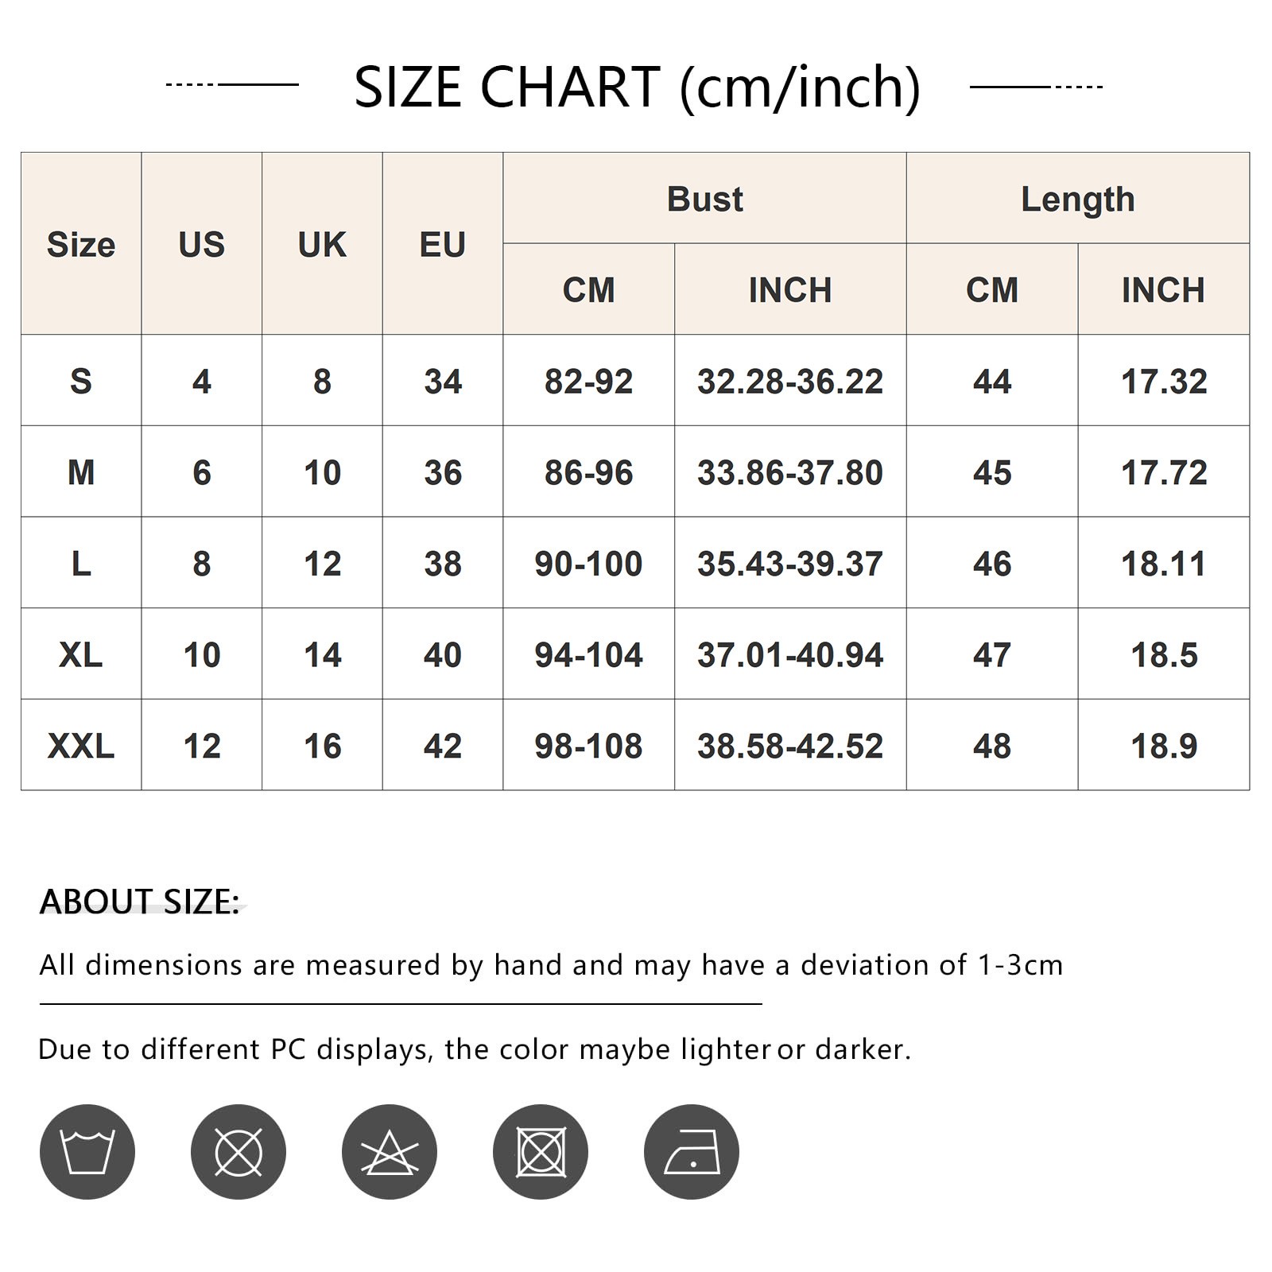Click the S size row label
This screenshot has height=1272, width=1272.
[x=81, y=381]
